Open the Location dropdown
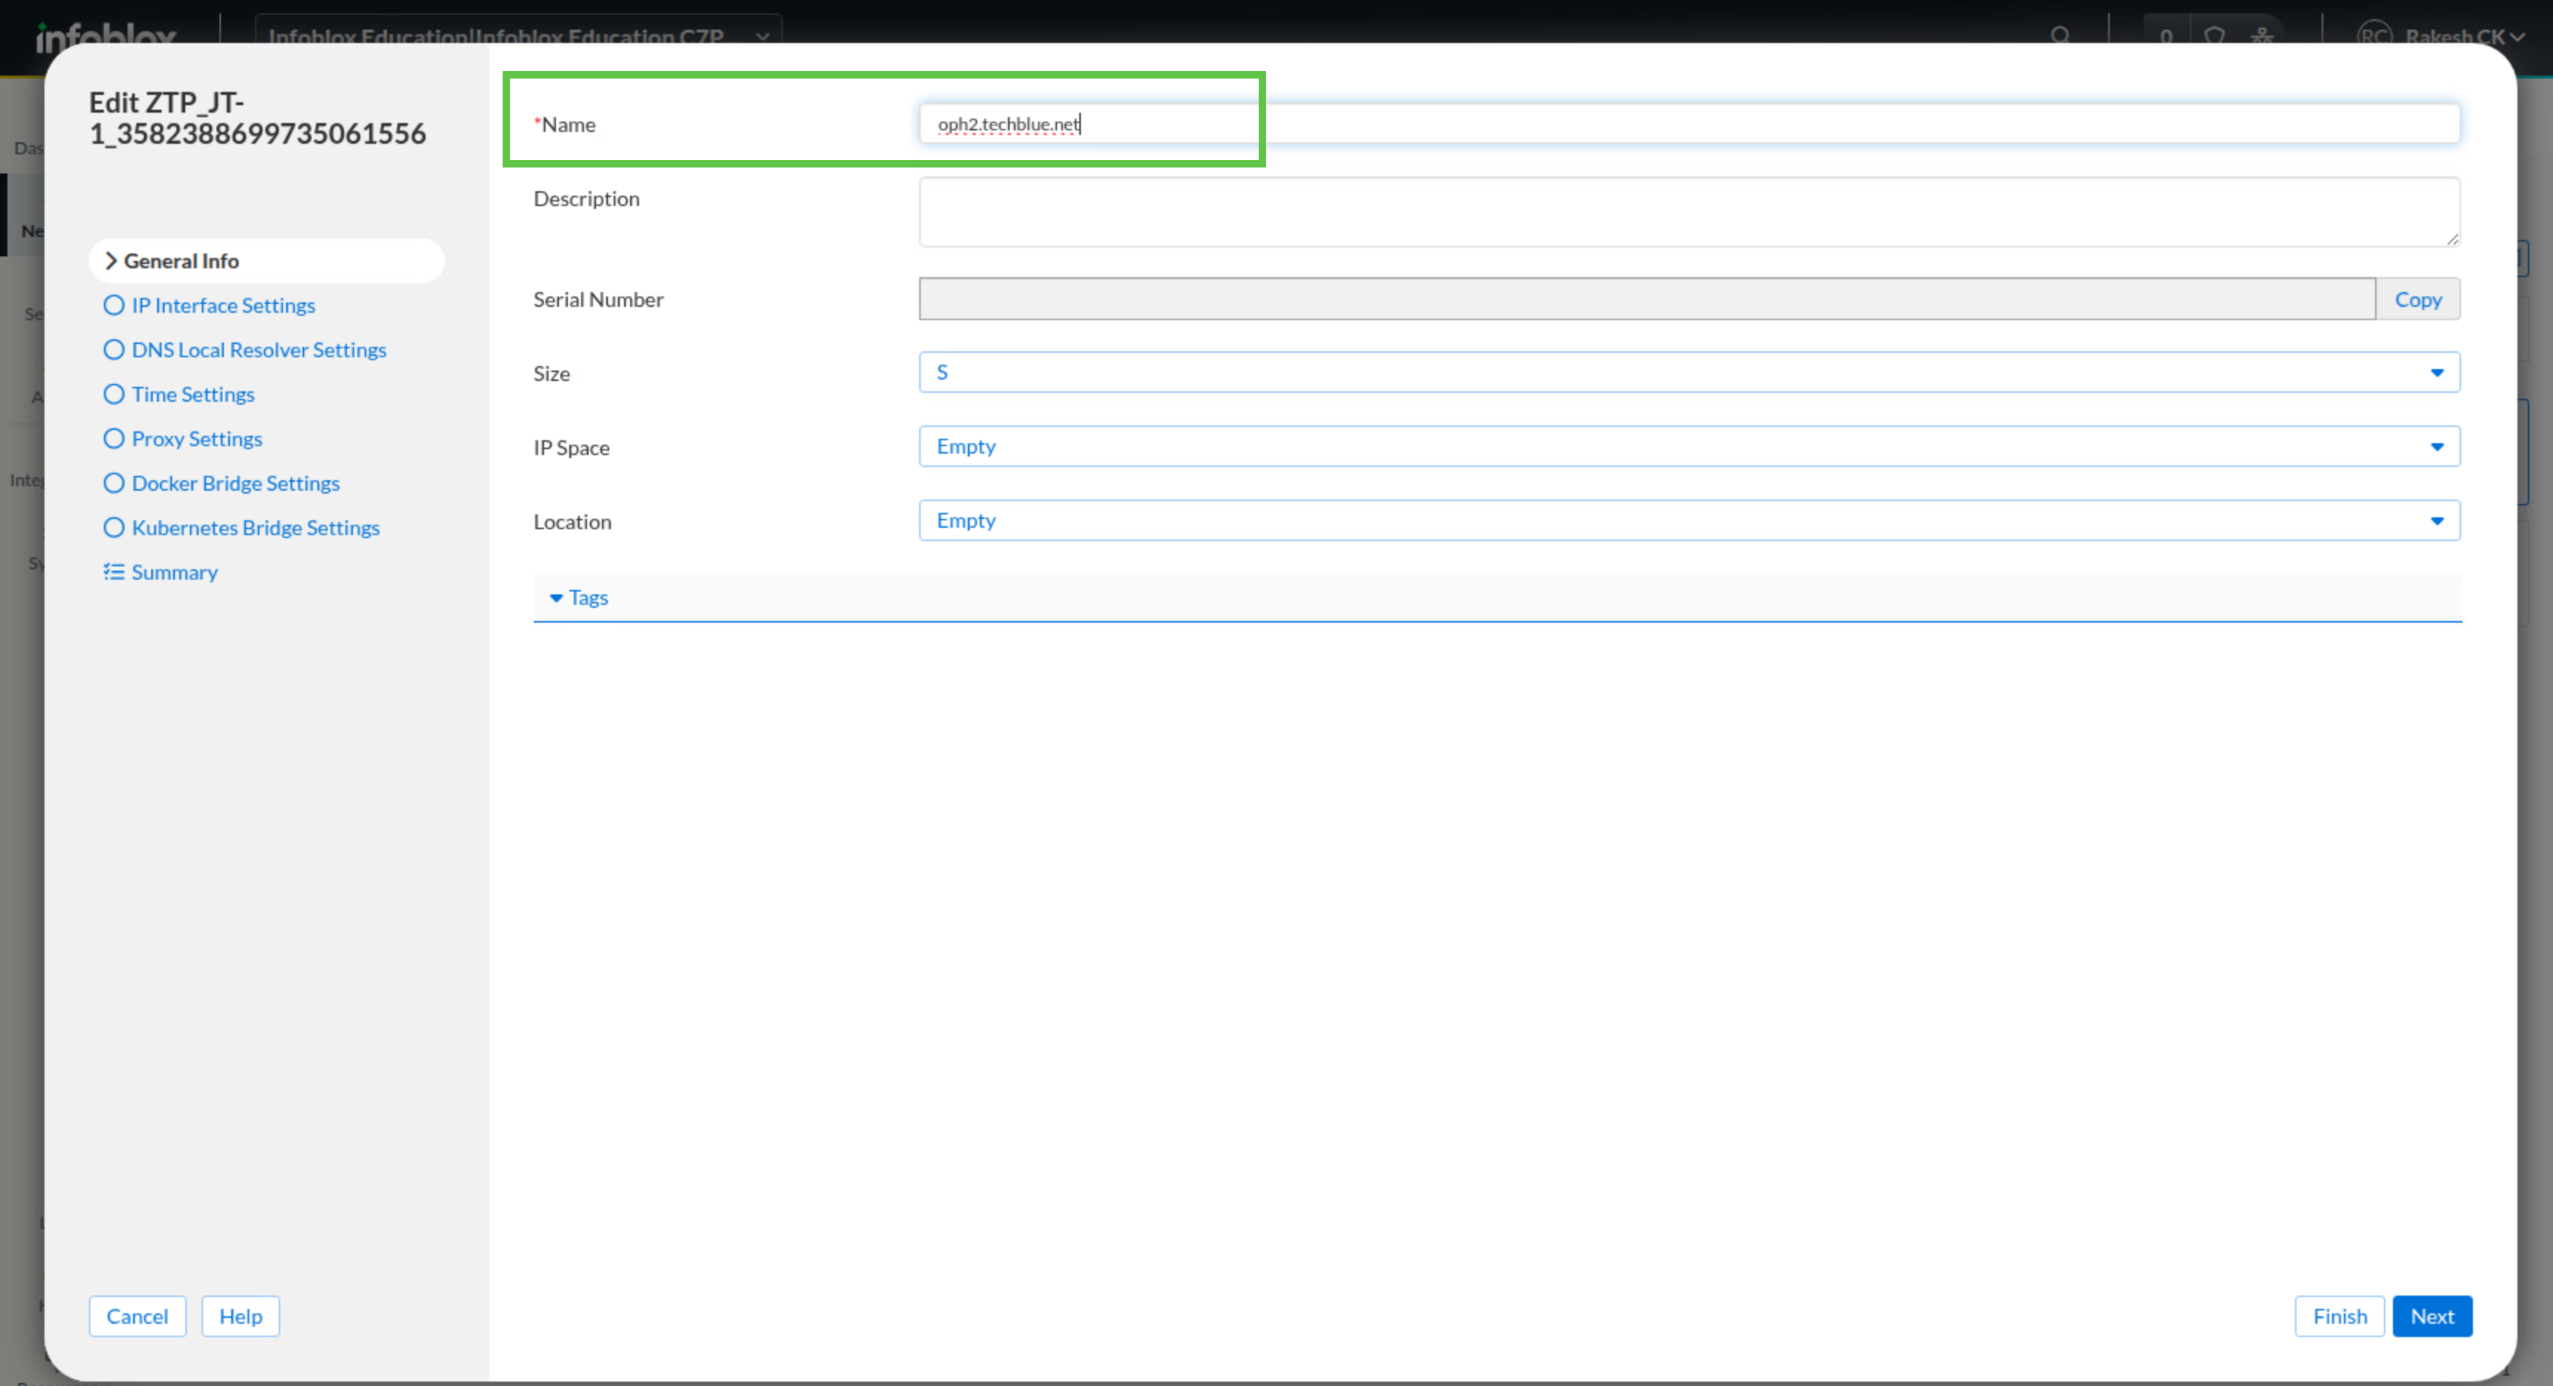Viewport: 2553px width, 1386px height. (1689, 521)
